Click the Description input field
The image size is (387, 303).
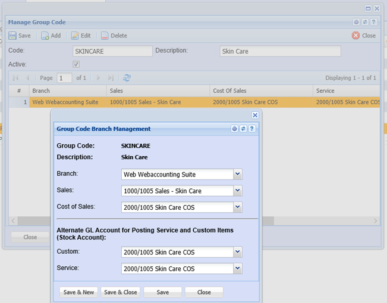click(x=280, y=52)
